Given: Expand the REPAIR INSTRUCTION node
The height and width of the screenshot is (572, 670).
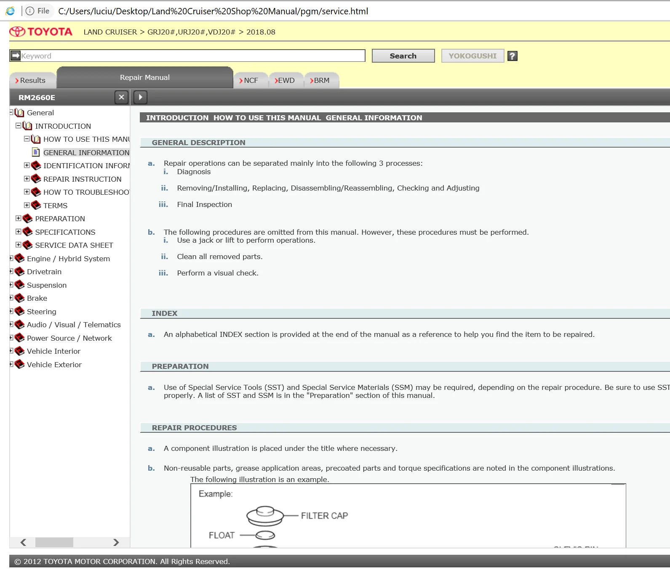Looking at the screenshot, I should click(x=27, y=179).
